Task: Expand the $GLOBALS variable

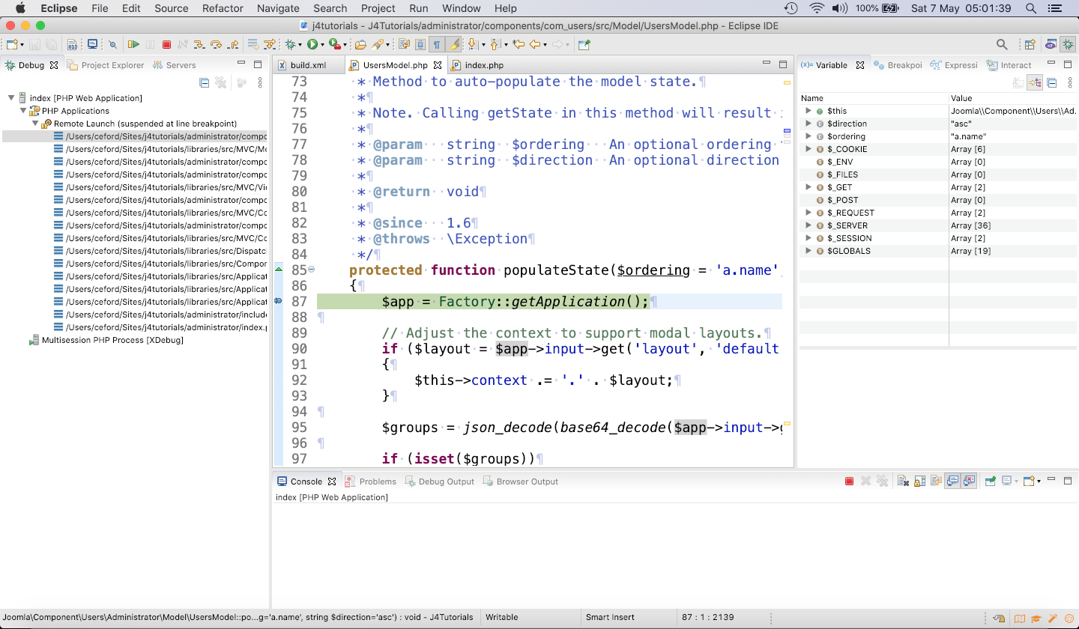Action: click(x=809, y=251)
